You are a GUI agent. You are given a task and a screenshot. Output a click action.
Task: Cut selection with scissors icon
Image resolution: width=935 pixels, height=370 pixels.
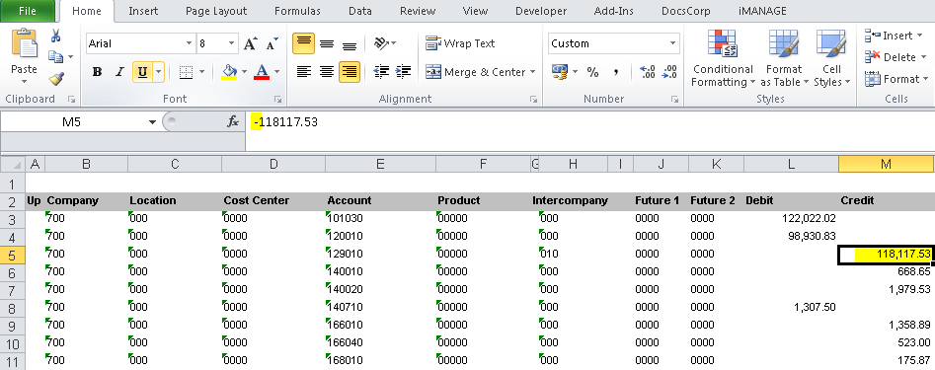click(x=55, y=36)
